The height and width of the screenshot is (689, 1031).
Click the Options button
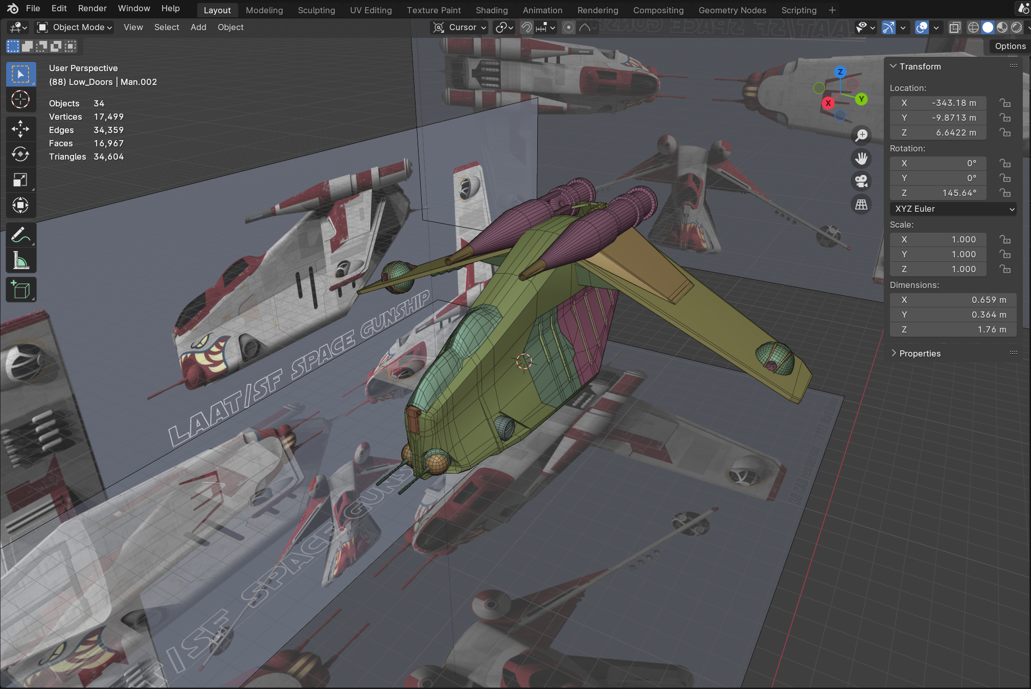(x=1010, y=47)
